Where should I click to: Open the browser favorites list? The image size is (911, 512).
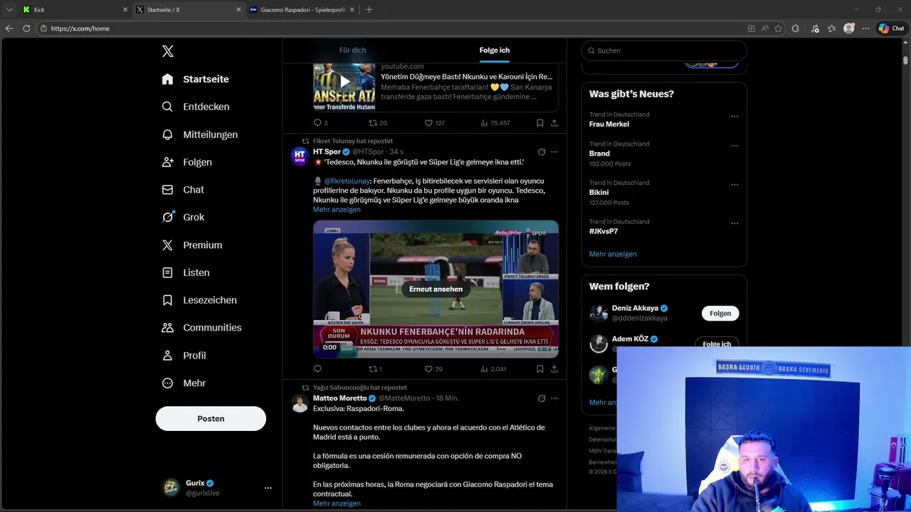coord(832,28)
